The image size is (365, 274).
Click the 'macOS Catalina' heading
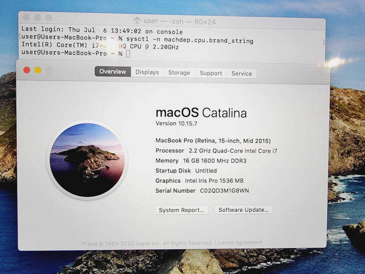(201, 113)
